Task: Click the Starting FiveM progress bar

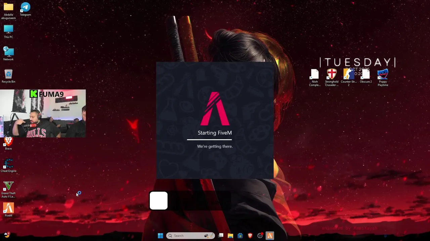Action: tap(209, 140)
